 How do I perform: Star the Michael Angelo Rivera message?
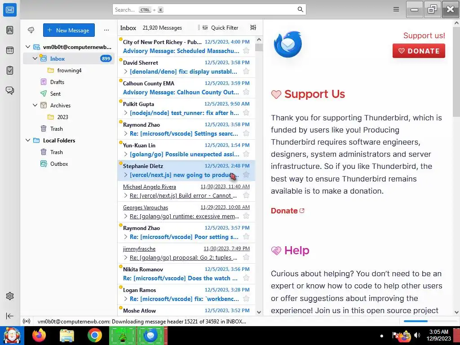(246, 195)
